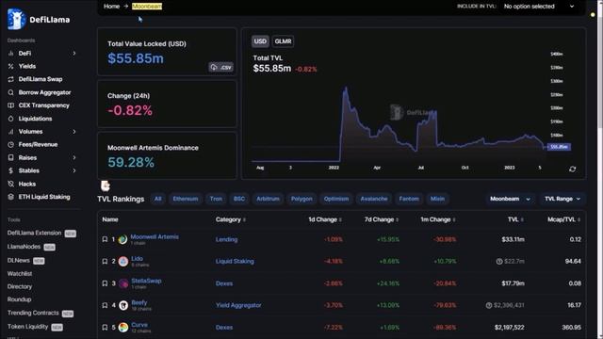Open the Include in TVL dropdown

click(539, 7)
